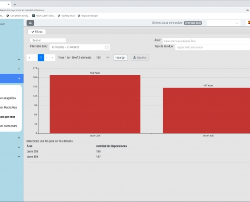Close the current browser tab
This screenshot has width=250, height=202.
(x=9, y=4)
